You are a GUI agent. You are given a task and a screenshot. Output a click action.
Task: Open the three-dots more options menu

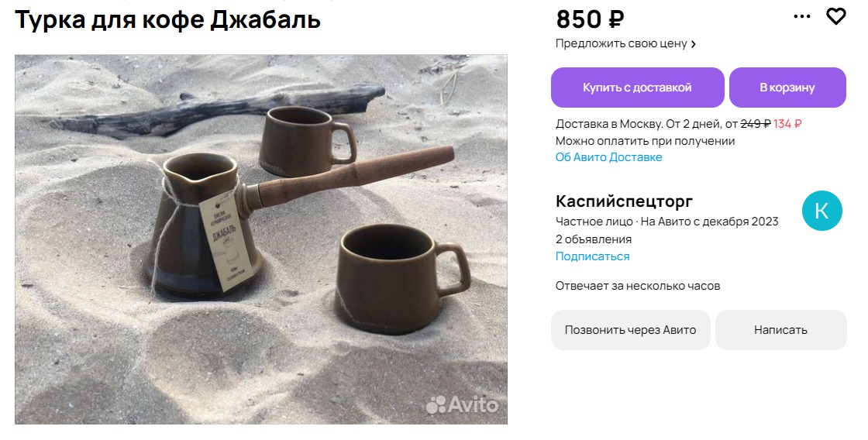(x=801, y=16)
